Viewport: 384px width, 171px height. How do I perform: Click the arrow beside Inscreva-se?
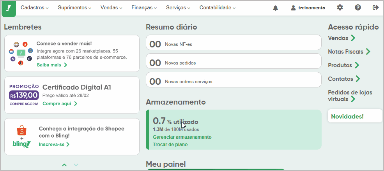pyautogui.click(x=68, y=144)
